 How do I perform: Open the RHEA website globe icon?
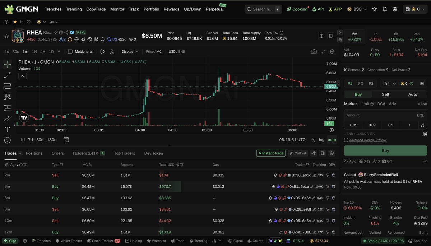[77, 40]
